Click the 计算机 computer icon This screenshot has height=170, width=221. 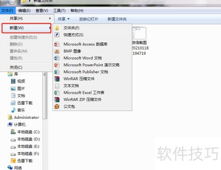point(10,125)
